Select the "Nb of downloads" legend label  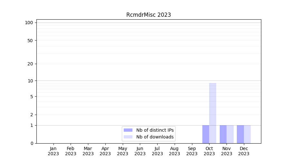(x=155, y=137)
